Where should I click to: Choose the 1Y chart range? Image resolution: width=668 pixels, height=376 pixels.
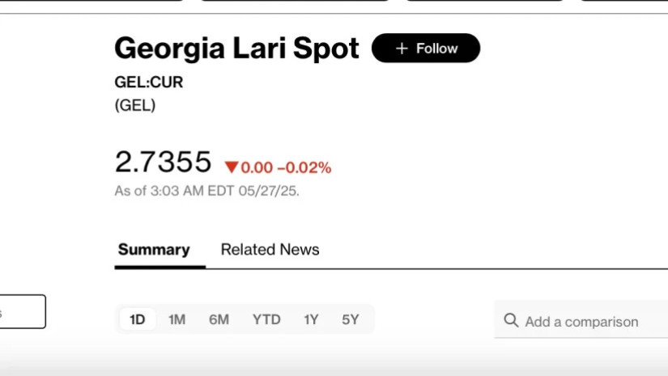(x=311, y=319)
